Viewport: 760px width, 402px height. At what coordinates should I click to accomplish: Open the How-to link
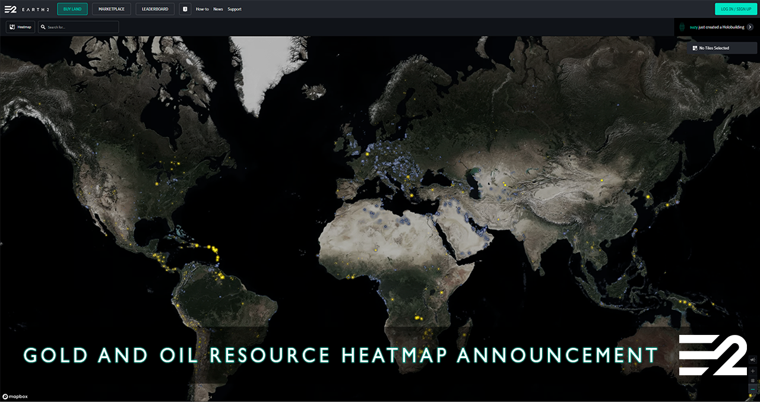pyautogui.click(x=202, y=9)
